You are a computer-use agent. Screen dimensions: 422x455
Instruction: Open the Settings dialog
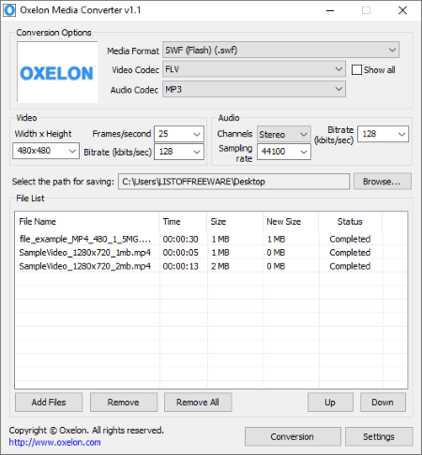[379, 436]
